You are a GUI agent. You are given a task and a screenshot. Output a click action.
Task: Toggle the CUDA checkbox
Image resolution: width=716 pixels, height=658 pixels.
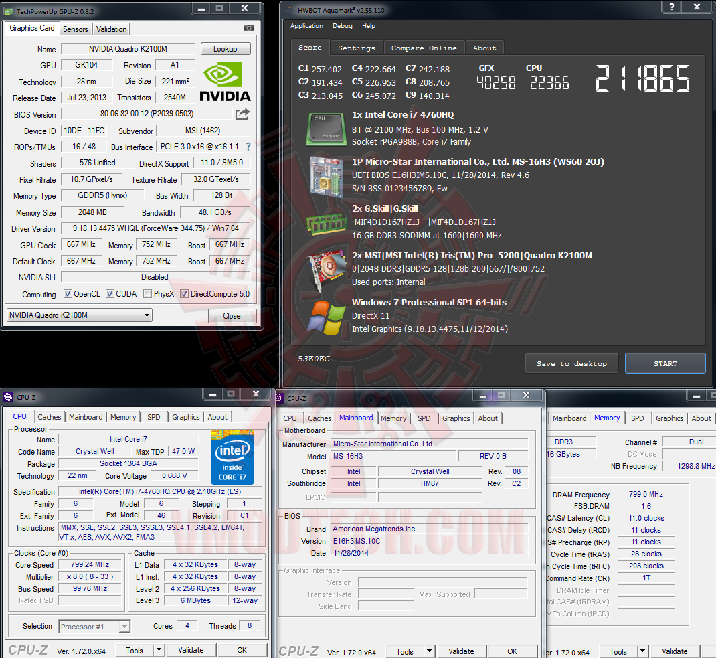coord(110,294)
